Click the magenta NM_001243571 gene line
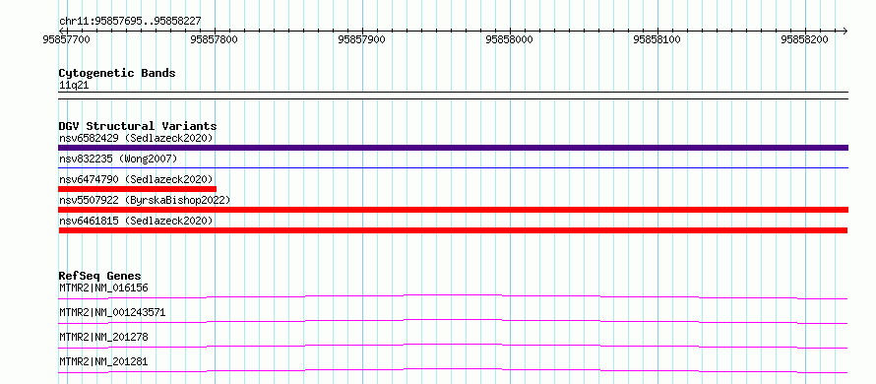Image resolution: width=876 pixels, height=384 pixels. pos(453,321)
